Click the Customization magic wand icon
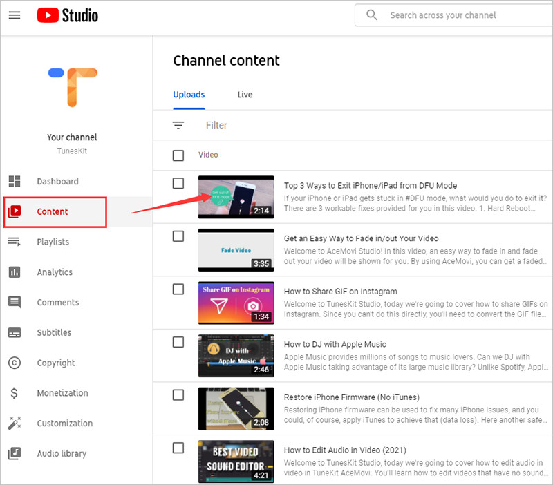The height and width of the screenshot is (485, 553). click(15, 424)
